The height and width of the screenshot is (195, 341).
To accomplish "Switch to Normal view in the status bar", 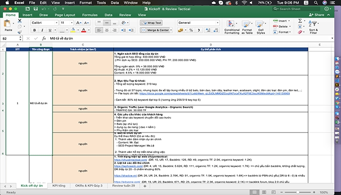I will (254, 192).
